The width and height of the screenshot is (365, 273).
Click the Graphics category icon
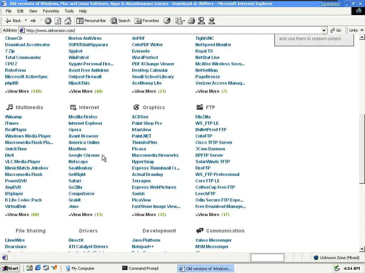click(x=136, y=107)
